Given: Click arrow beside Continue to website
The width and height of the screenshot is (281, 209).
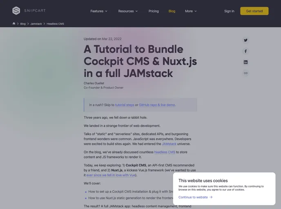Looking at the screenshot, I should [211, 197].
